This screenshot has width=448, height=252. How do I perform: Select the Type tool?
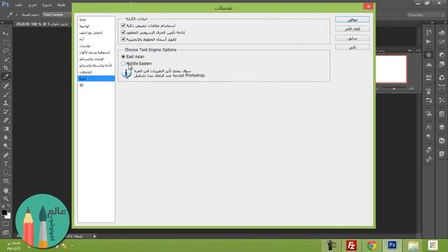pos(6,164)
